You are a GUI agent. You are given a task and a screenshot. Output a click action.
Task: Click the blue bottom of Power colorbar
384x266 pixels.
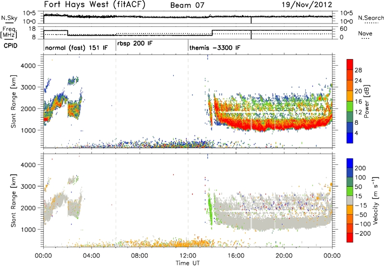pos(350,138)
